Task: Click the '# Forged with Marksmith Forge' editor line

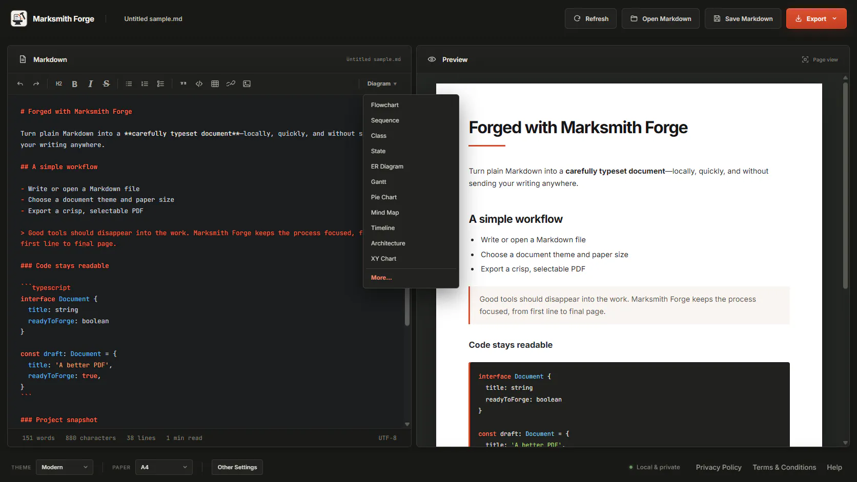Action: (x=76, y=112)
